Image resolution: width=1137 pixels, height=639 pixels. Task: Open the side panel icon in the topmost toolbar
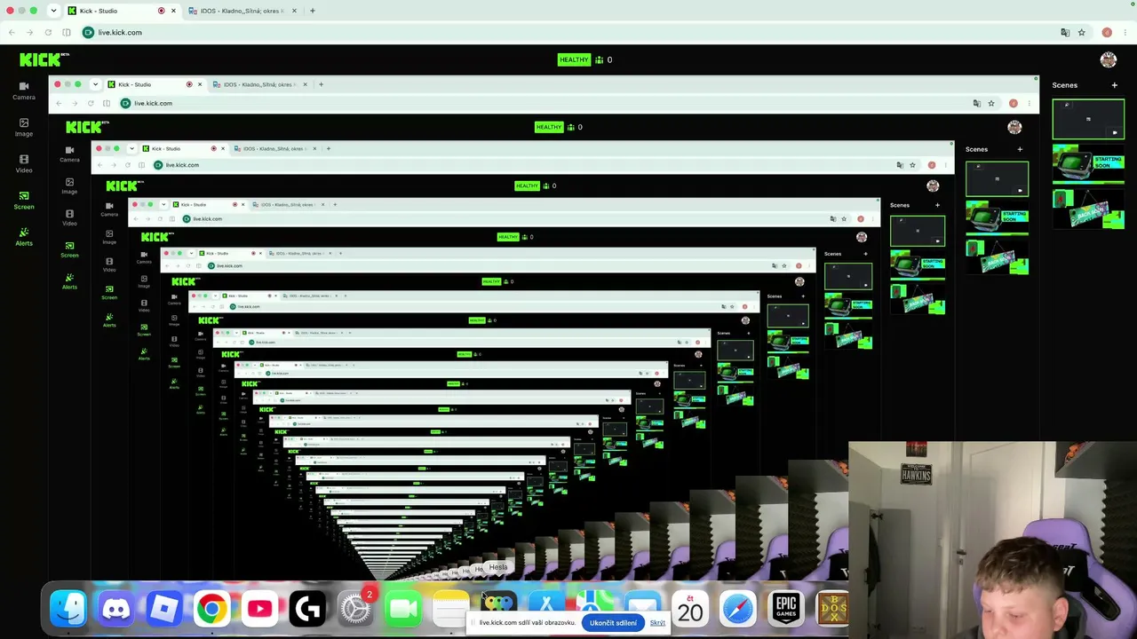pos(67,32)
